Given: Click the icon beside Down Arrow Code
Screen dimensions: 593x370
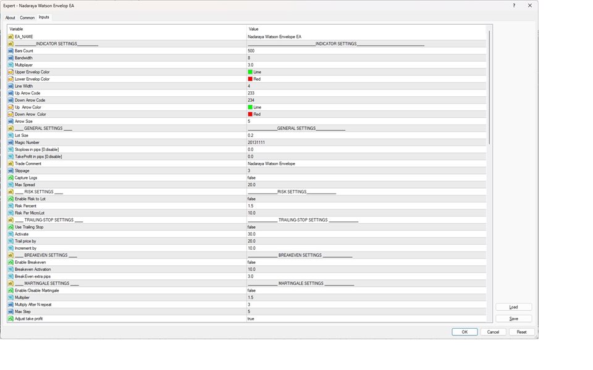Looking at the screenshot, I should pyautogui.click(x=11, y=100).
